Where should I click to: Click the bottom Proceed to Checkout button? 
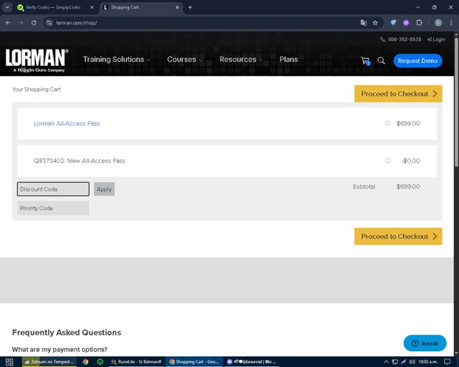[x=398, y=236]
